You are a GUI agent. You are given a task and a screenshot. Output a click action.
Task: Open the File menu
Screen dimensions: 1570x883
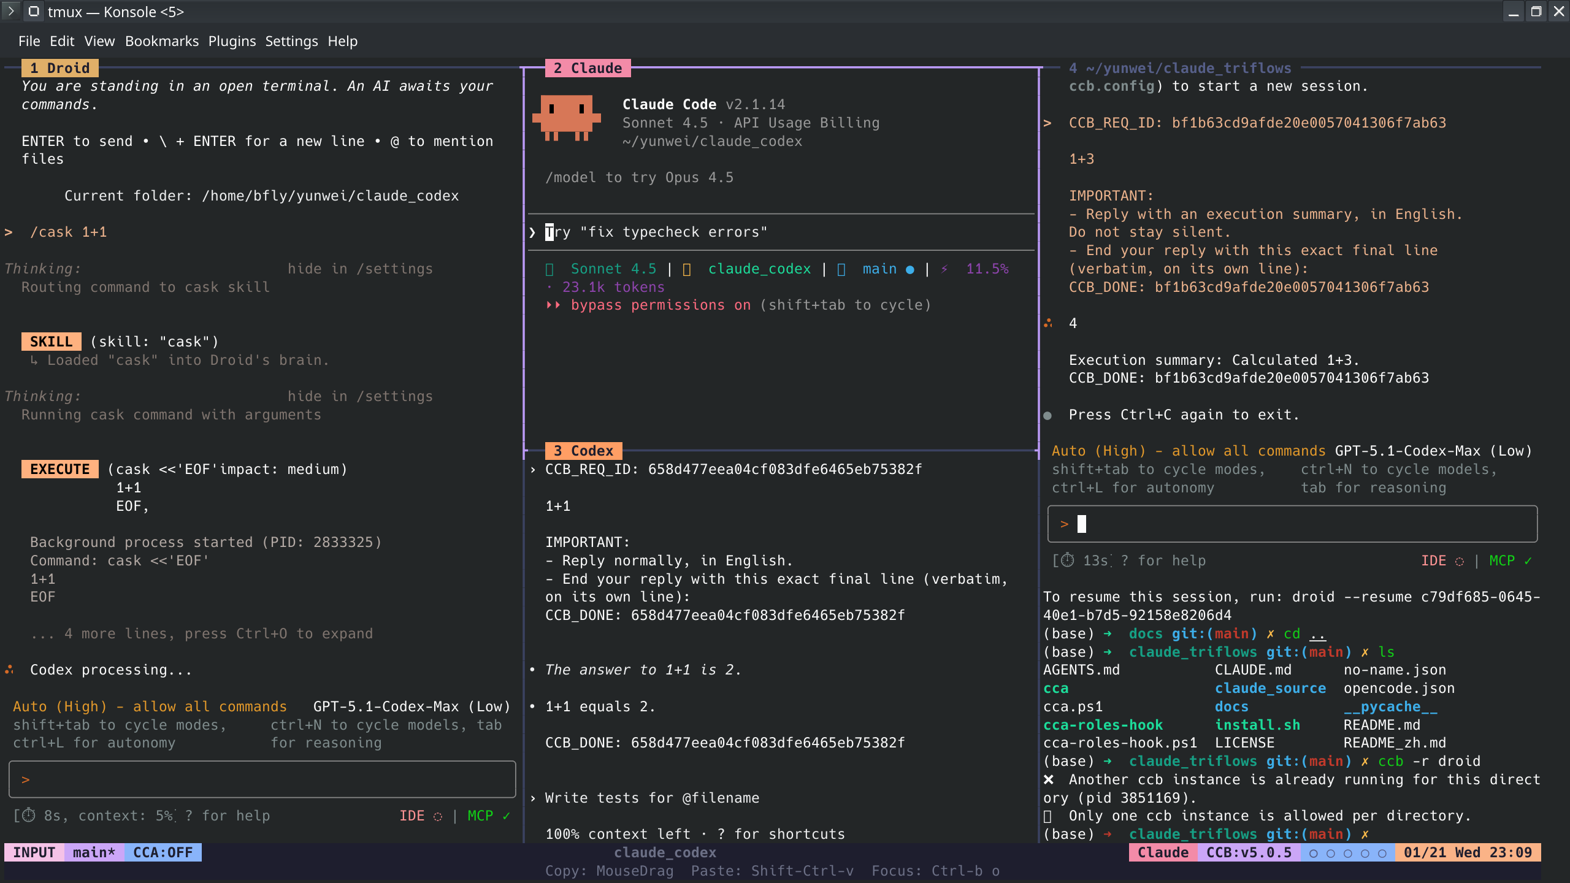[x=29, y=41]
